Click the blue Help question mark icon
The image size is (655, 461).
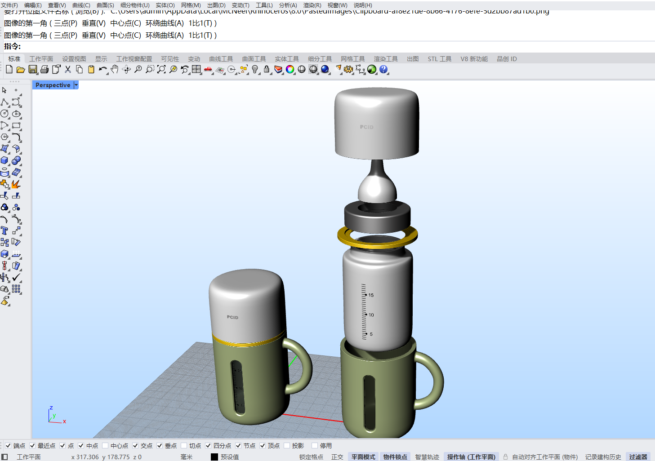click(x=383, y=69)
